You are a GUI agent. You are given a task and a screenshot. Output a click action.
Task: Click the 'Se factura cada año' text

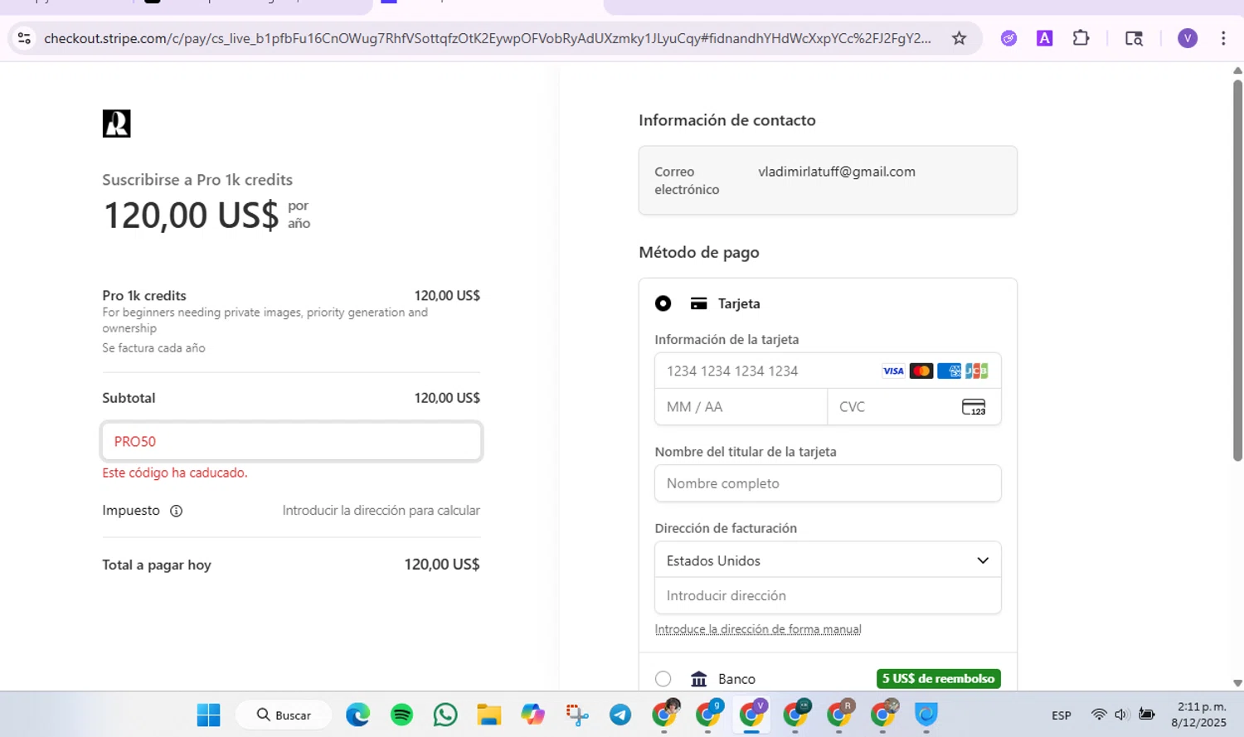pyautogui.click(x=153, y=348)
